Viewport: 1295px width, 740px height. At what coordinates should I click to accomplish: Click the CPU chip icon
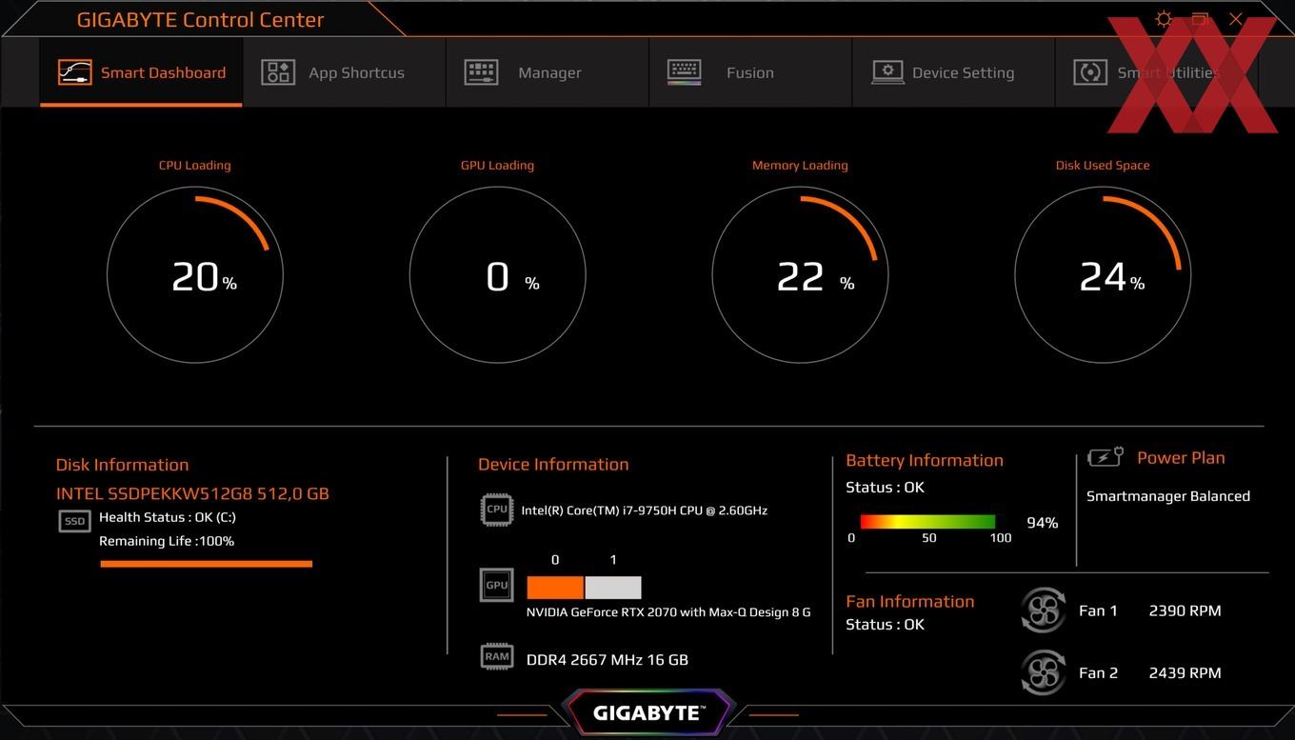pos(497,510)
